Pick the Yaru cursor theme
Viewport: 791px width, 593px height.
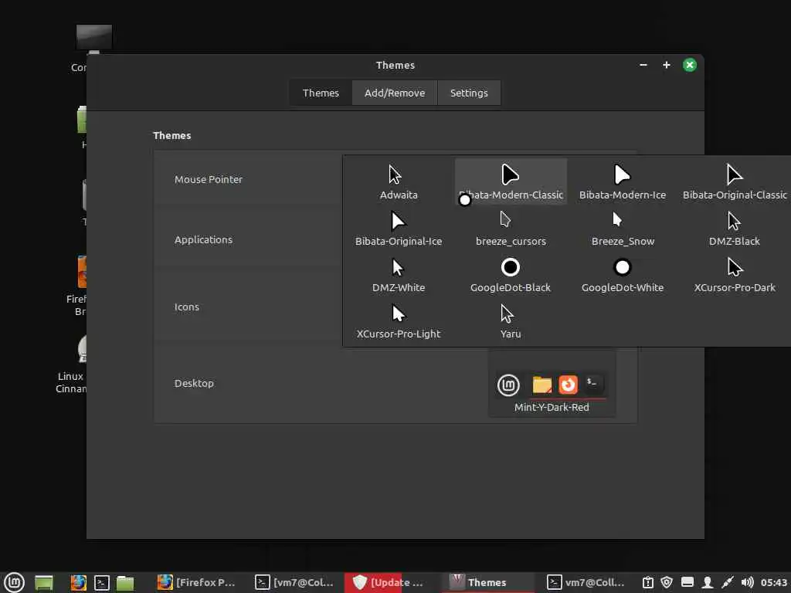511,321
